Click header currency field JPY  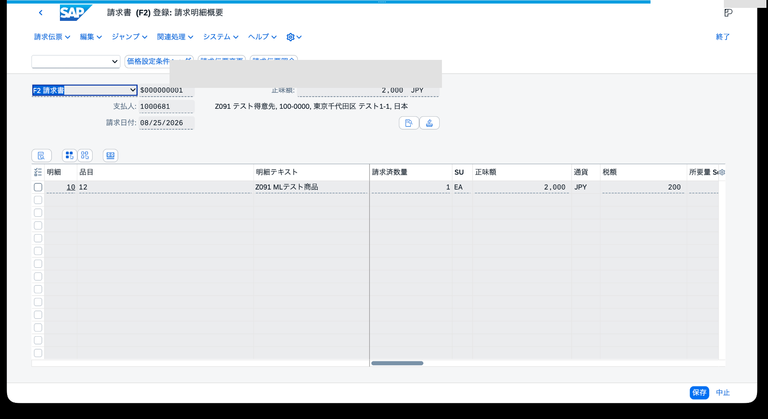(425, 90)
